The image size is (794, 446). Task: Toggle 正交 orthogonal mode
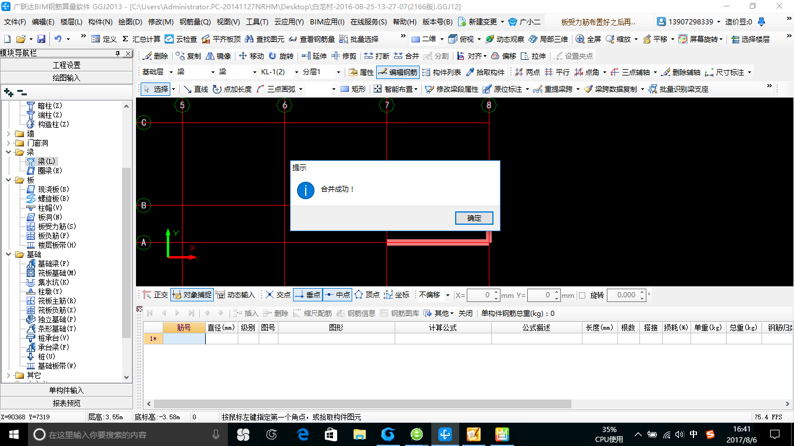[155, 294]
